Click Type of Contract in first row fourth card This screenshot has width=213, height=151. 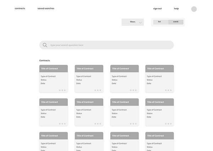154,76
